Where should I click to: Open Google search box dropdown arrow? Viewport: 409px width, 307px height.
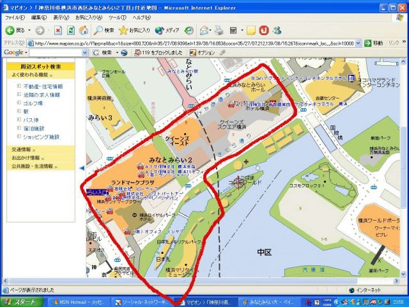click(x=85, y=52)
